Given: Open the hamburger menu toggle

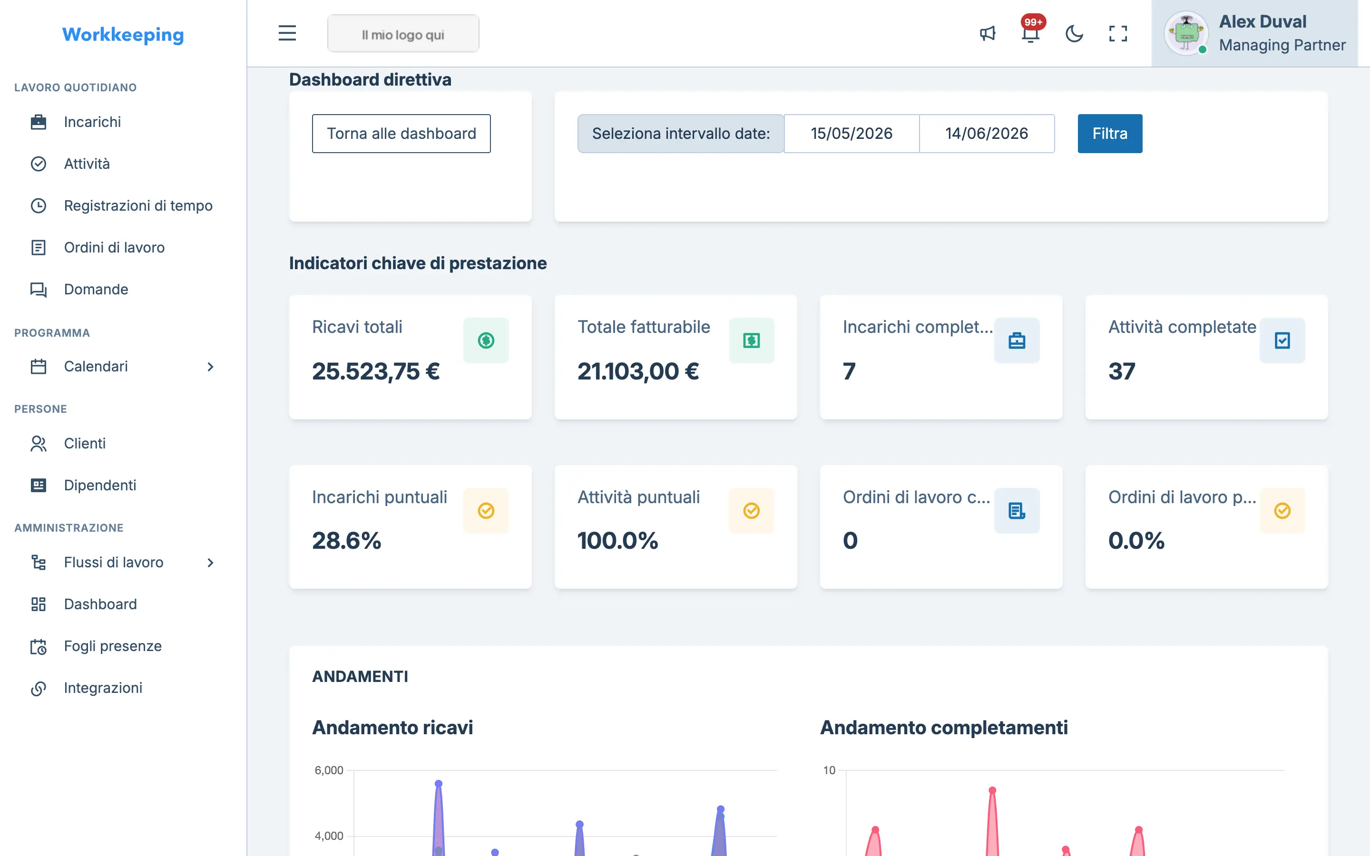Looking at the screenshot, I should [287, 33].
